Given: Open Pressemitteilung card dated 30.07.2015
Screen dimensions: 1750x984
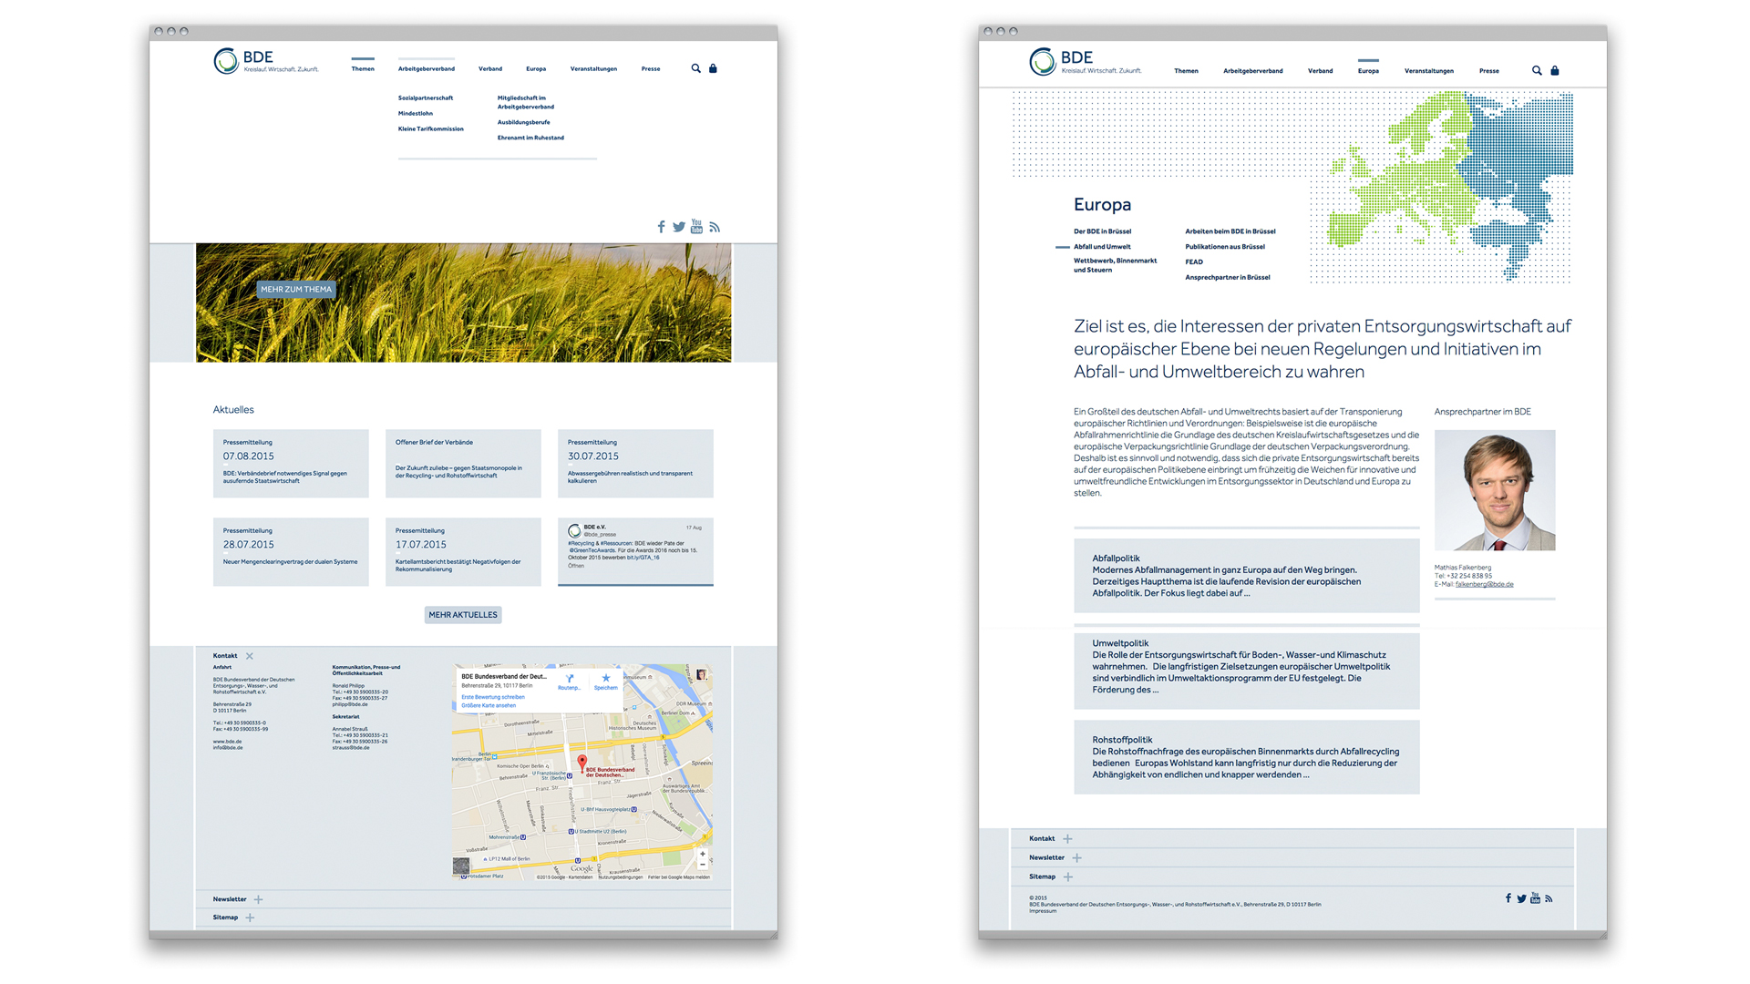Looking at the screenshot, I should coord(635,463).
